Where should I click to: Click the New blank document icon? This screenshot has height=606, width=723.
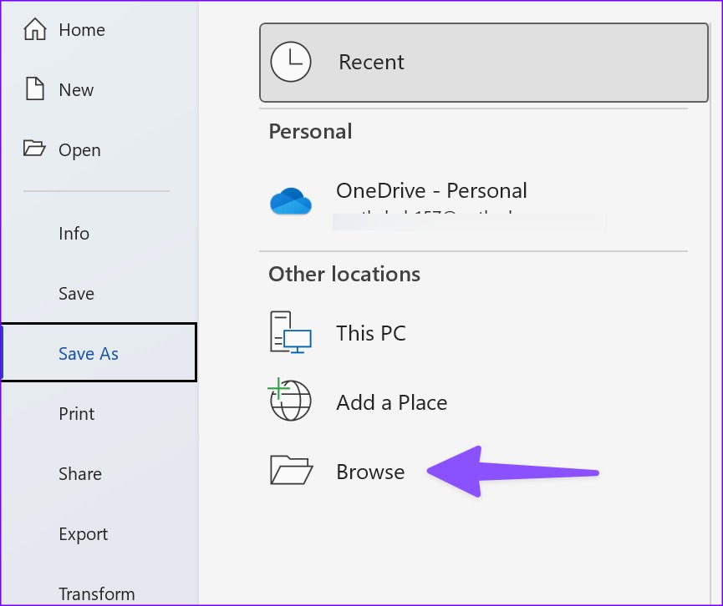click(x=35, y=88)
